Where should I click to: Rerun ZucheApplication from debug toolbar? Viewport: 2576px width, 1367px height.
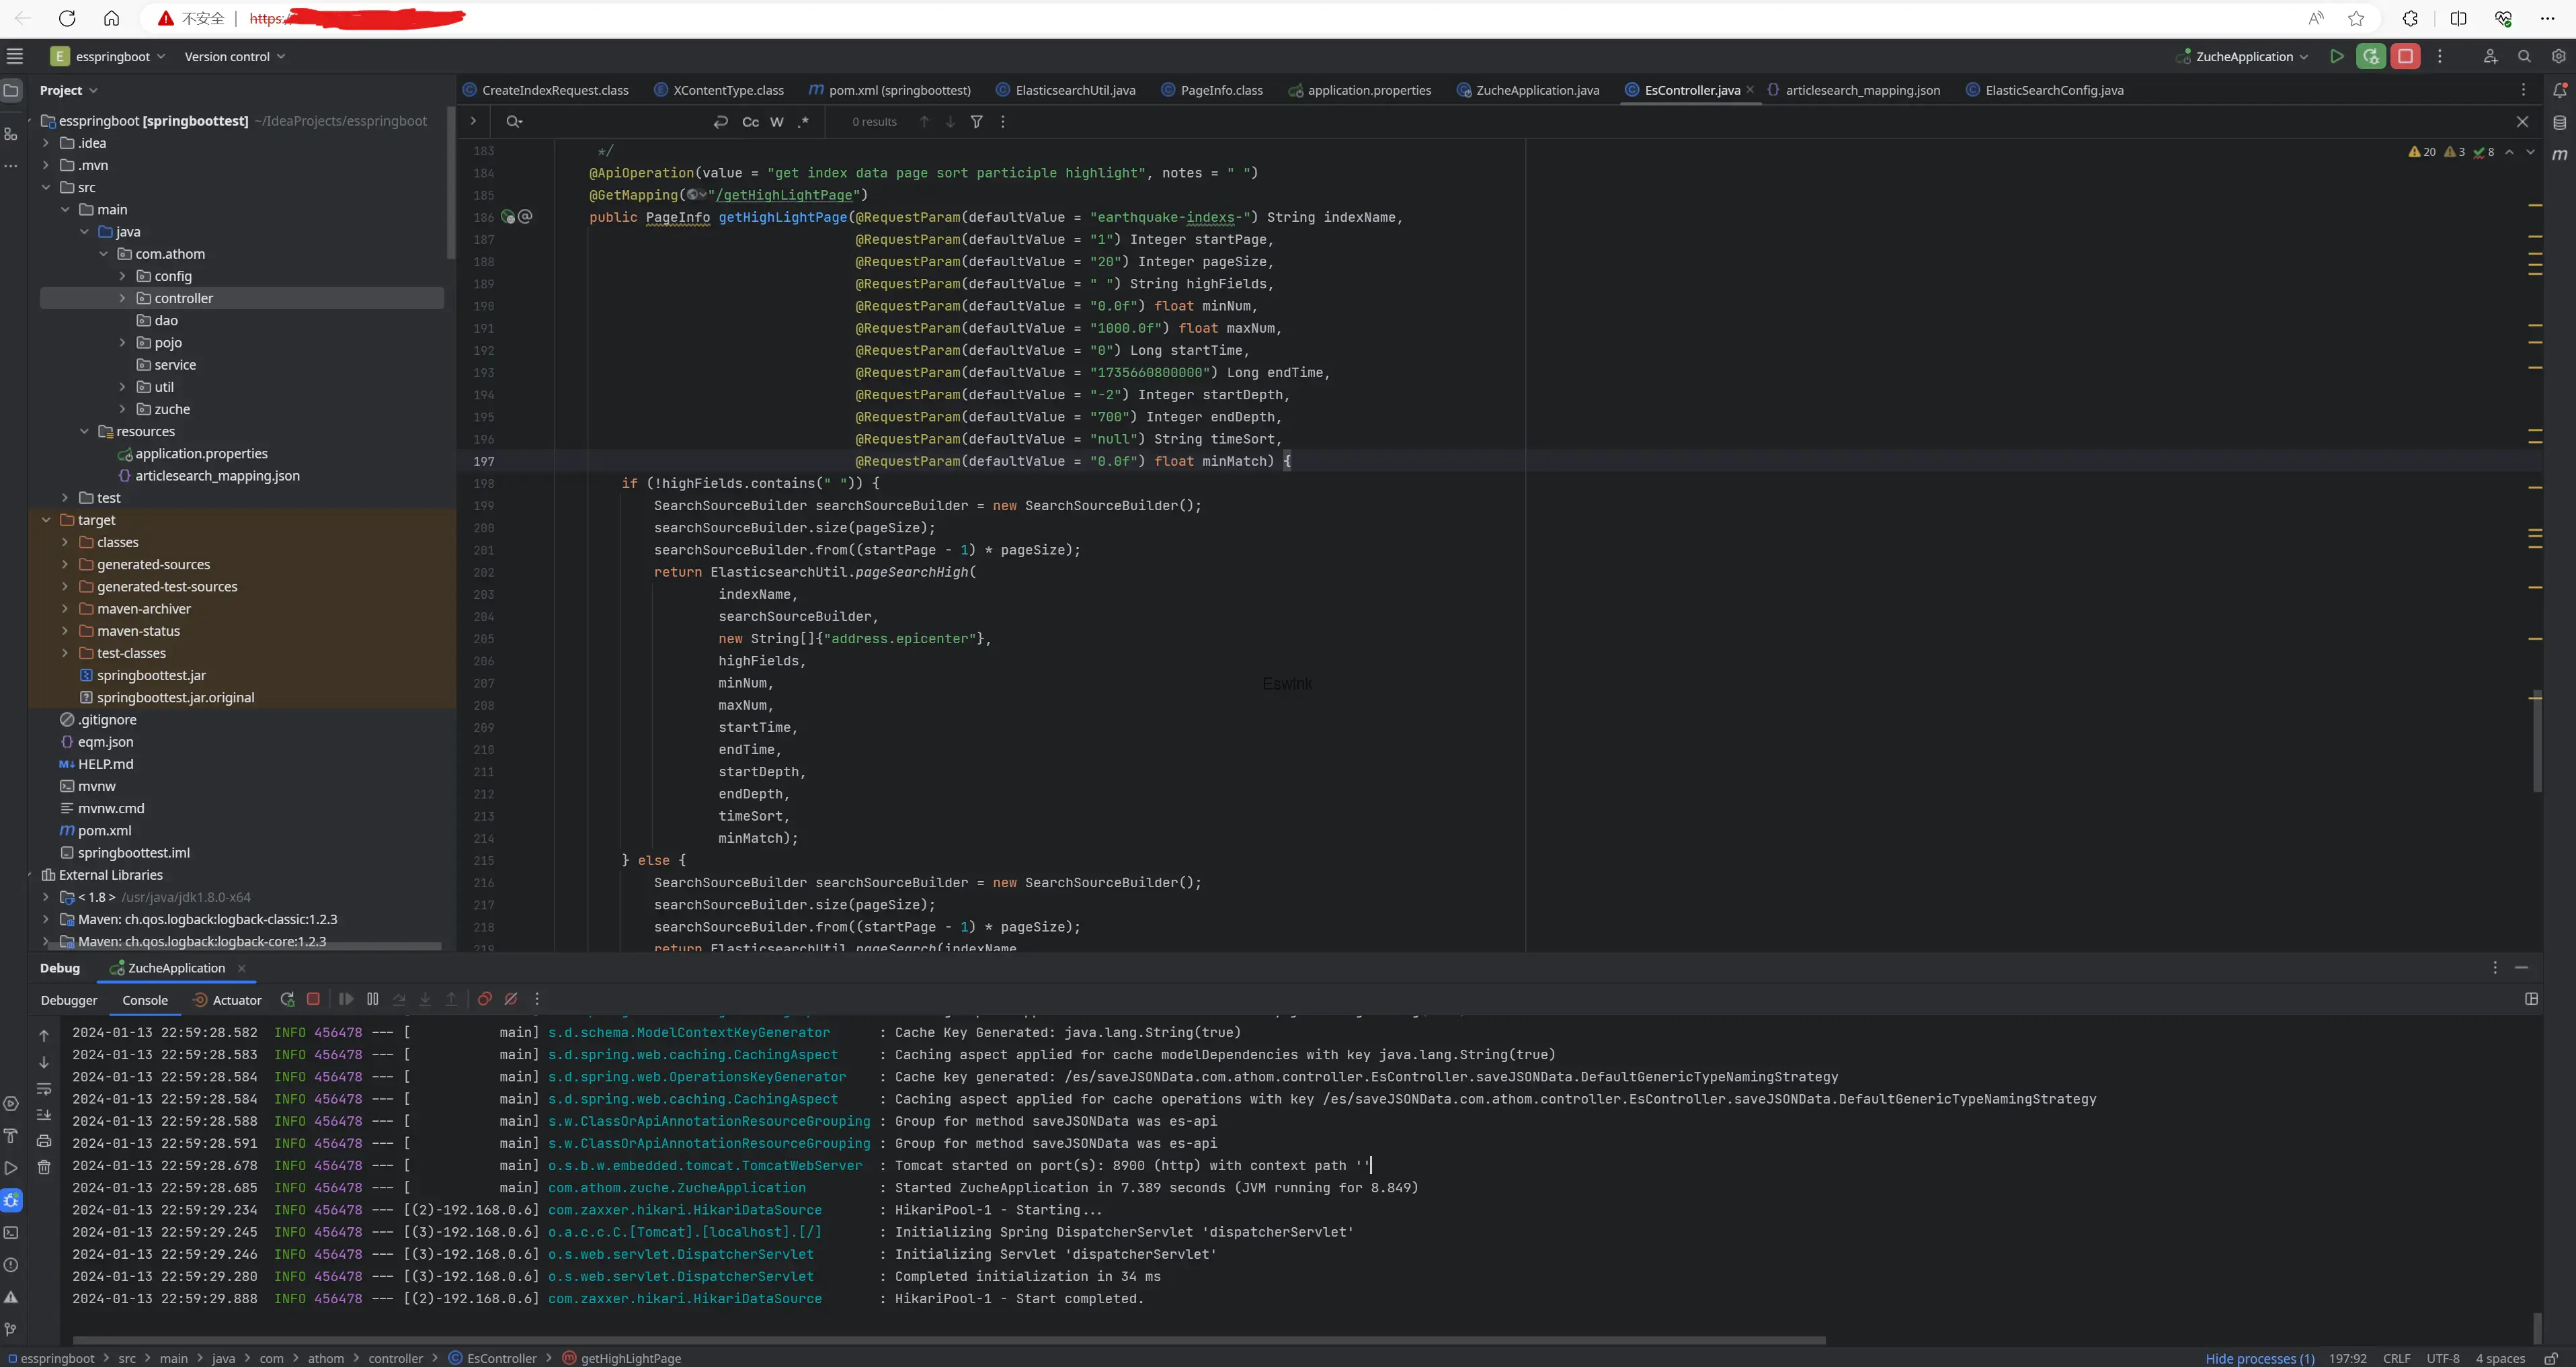click(287, 999)
